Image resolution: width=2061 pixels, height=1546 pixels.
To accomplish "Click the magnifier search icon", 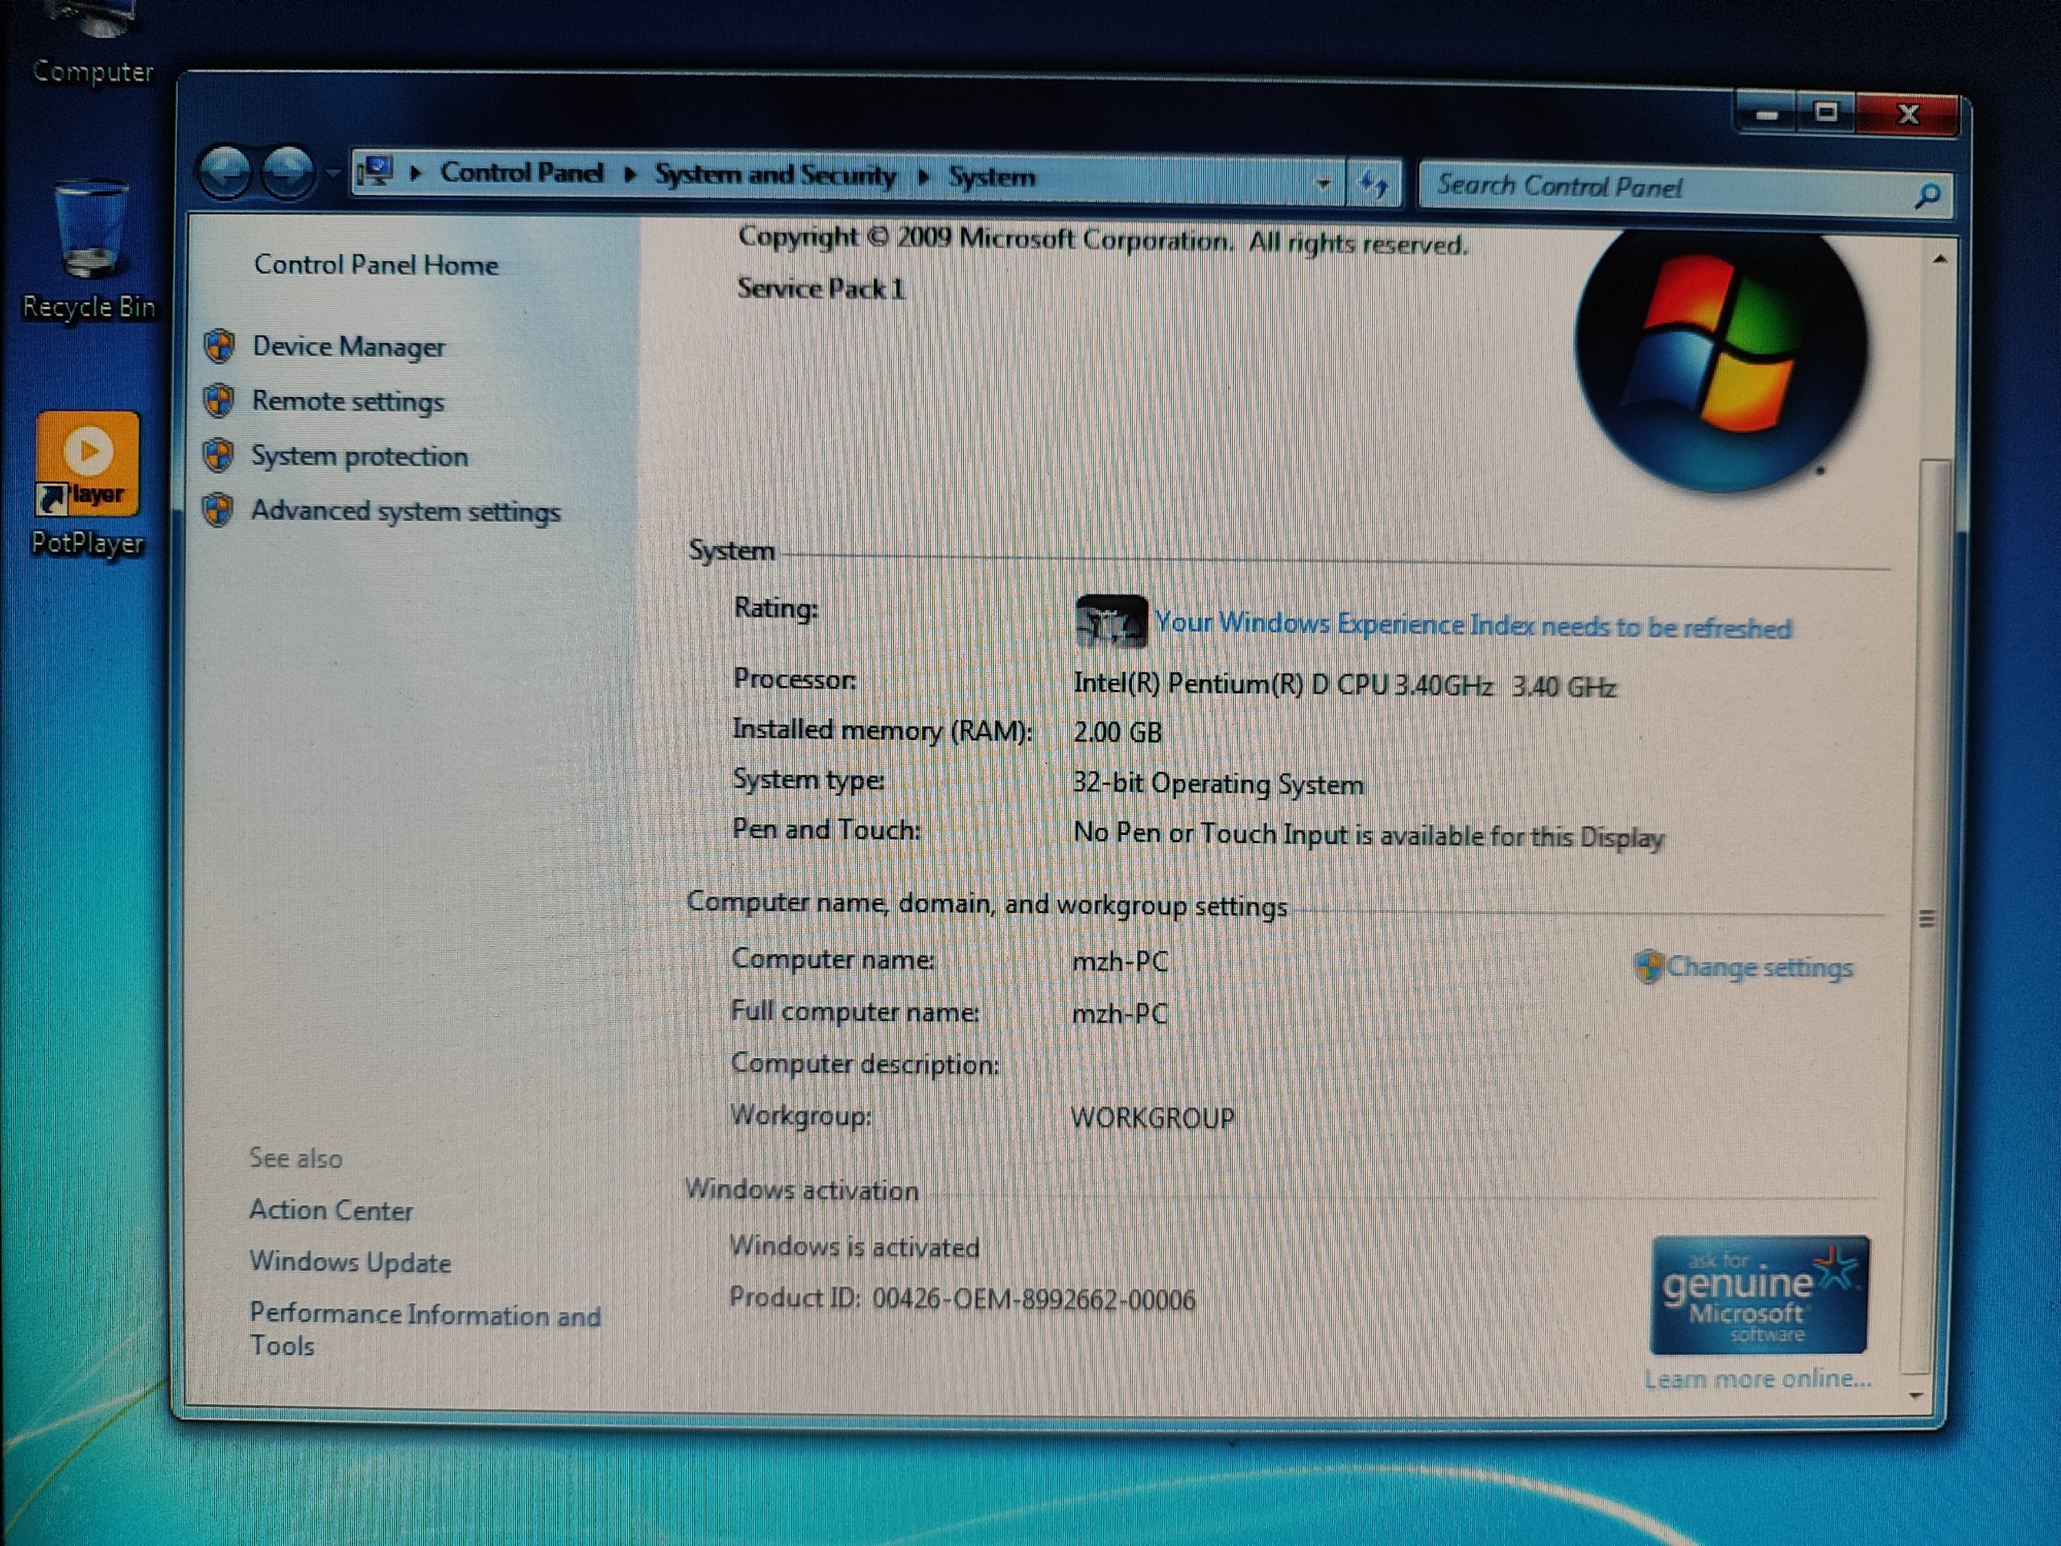I will click(x=1927, y=196).
